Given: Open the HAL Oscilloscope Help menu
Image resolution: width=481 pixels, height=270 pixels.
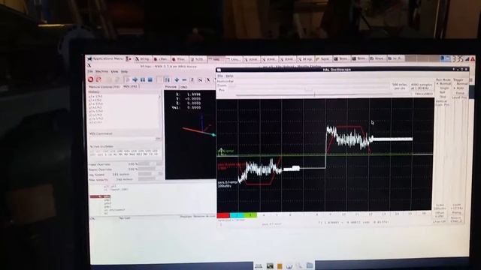Looking at the screenshot, I should click(x=229, y=76).
